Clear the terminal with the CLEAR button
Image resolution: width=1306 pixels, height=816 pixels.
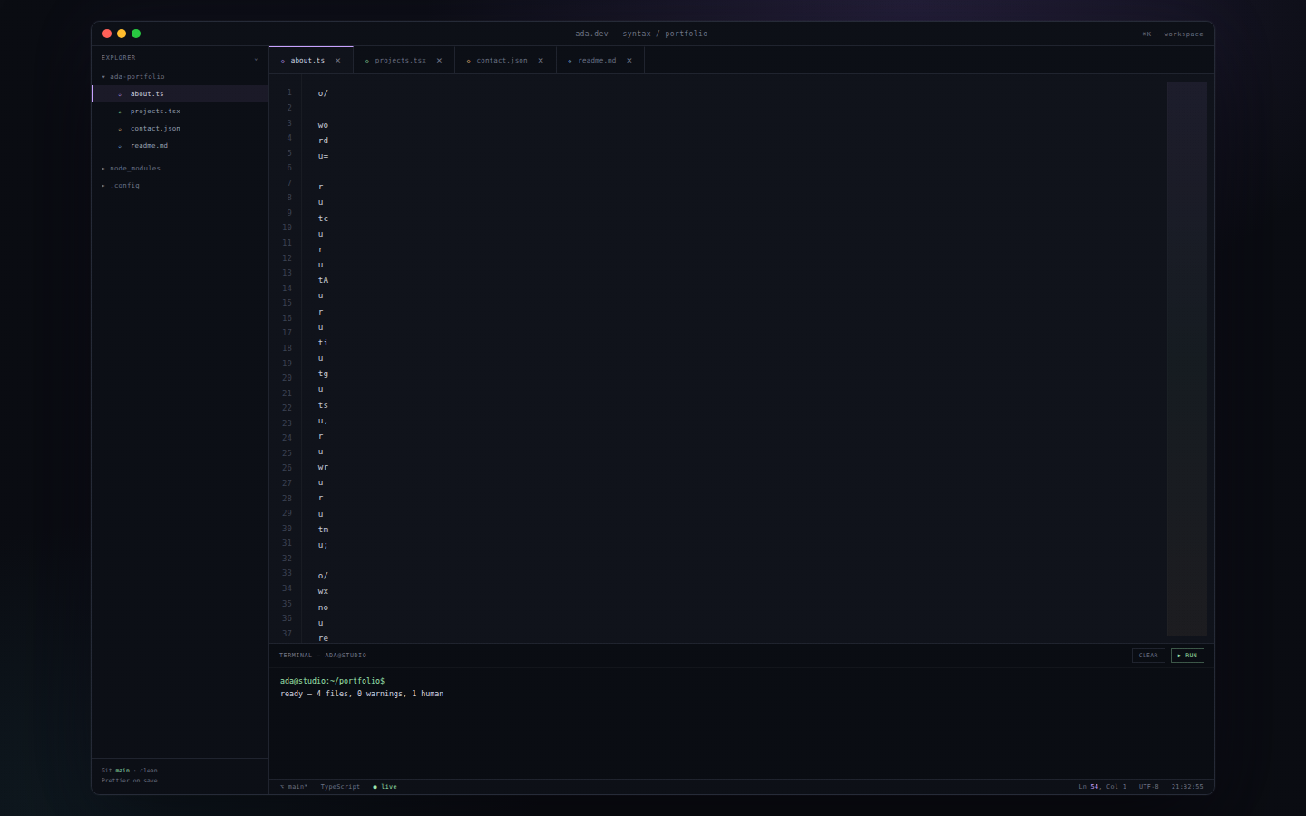pos(1148,656)
